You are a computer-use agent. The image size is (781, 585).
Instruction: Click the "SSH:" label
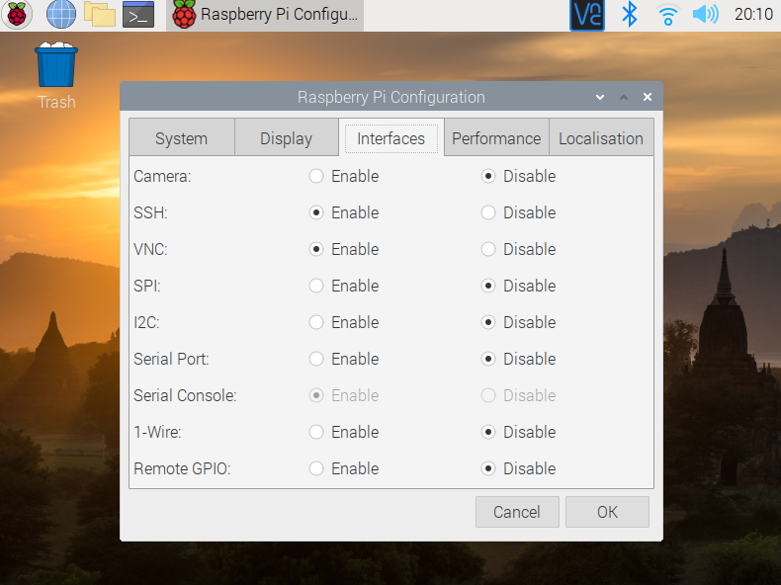pyautogui.click(x=150, y=212)
